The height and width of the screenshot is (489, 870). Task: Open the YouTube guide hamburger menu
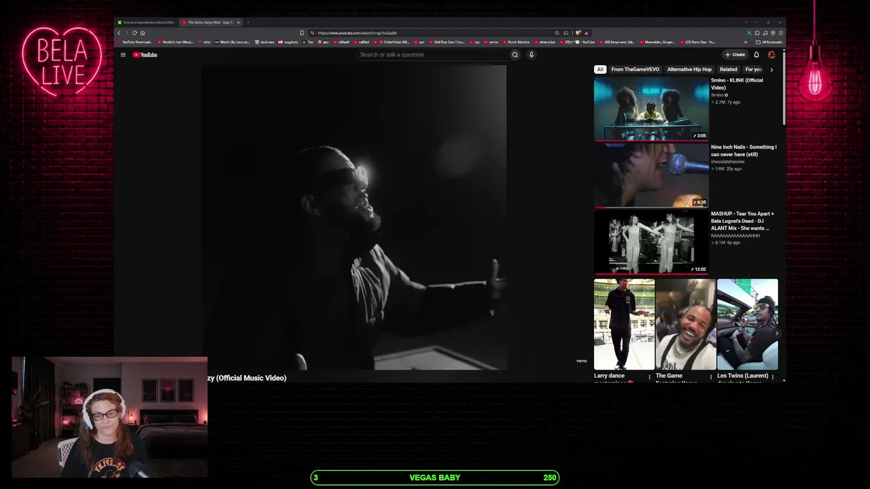tap(123, 55)
